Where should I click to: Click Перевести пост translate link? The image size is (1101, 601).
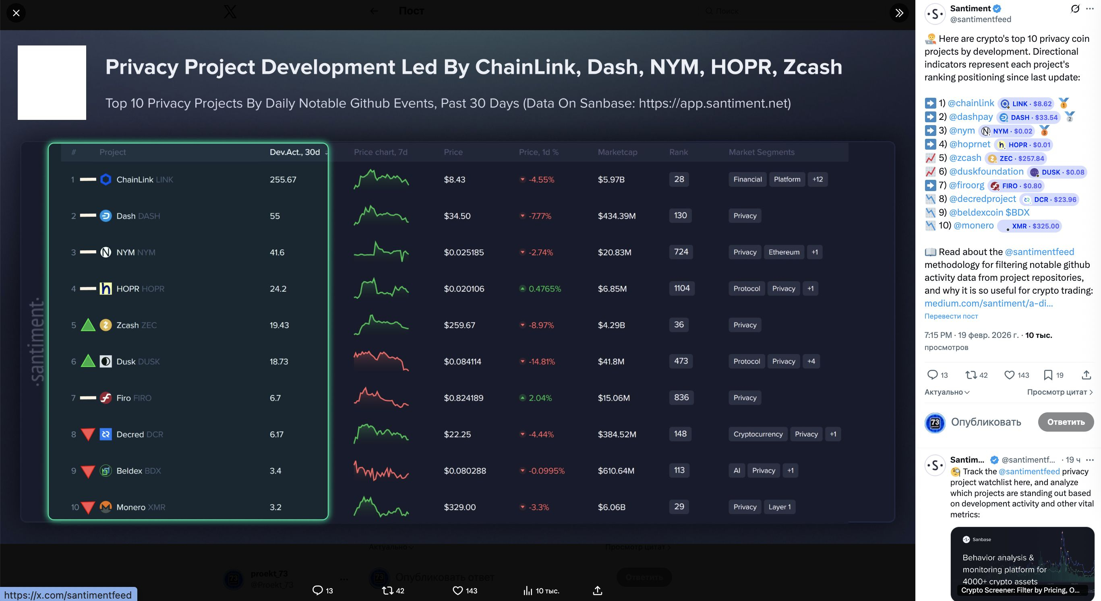[x=951, y=316]
